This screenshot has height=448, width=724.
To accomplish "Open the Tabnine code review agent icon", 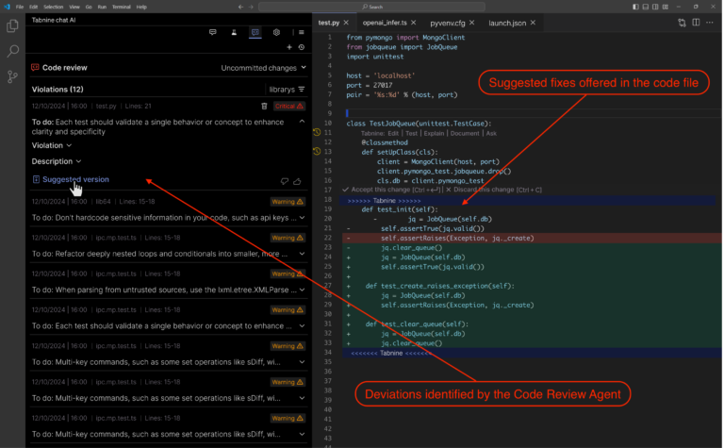I will [x=255, y=32].
